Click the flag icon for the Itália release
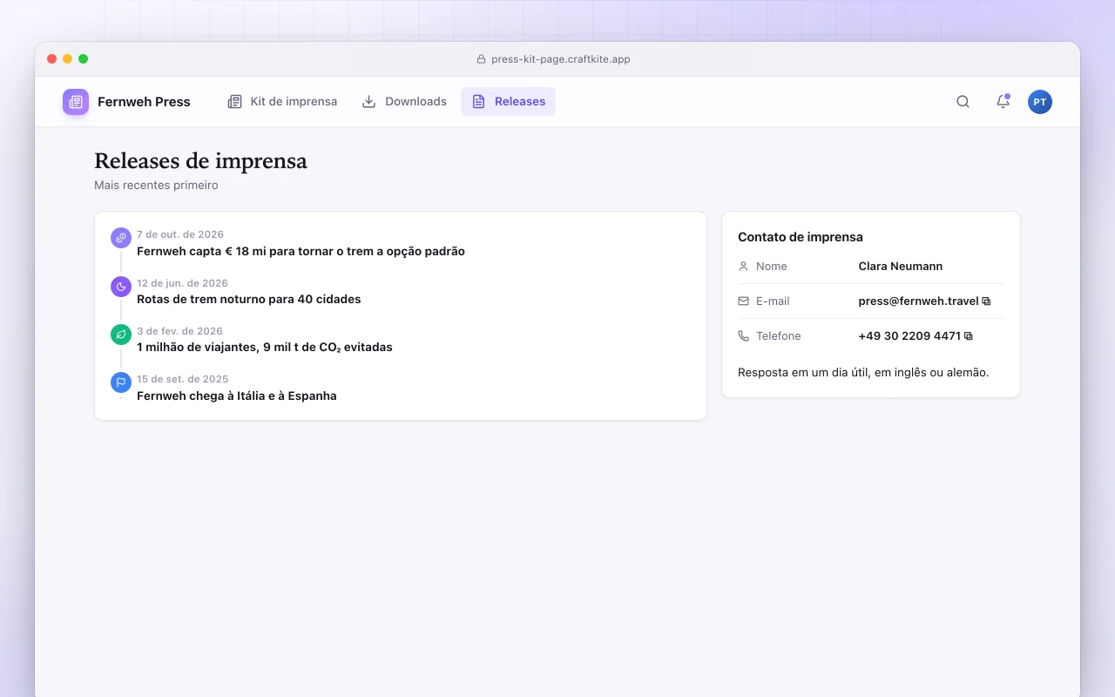The image size is (1115, 697). (x=121, y=382)
